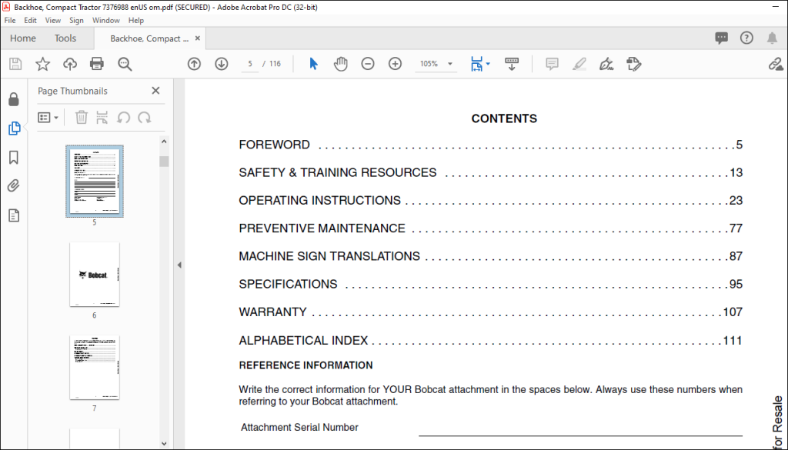The width and height of the screenshot is (788, 450).
Task: Zoom in with plus icon
Action: tap(396, 64)
